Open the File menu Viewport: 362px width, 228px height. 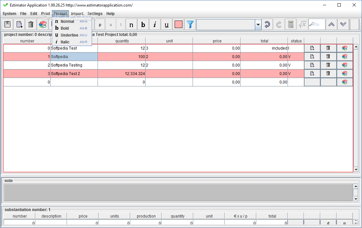pos(23,14)
